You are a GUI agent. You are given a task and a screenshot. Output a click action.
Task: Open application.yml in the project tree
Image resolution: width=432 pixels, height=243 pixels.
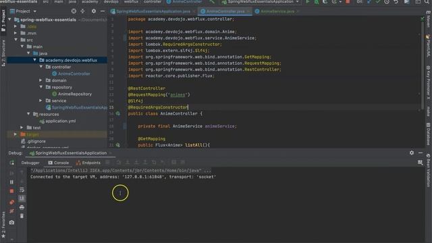coord(57,121)
